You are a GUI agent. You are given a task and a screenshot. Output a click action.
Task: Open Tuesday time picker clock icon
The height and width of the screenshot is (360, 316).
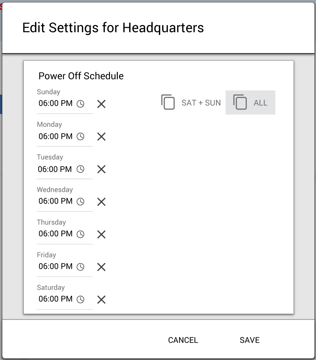(x=81, y=169)
